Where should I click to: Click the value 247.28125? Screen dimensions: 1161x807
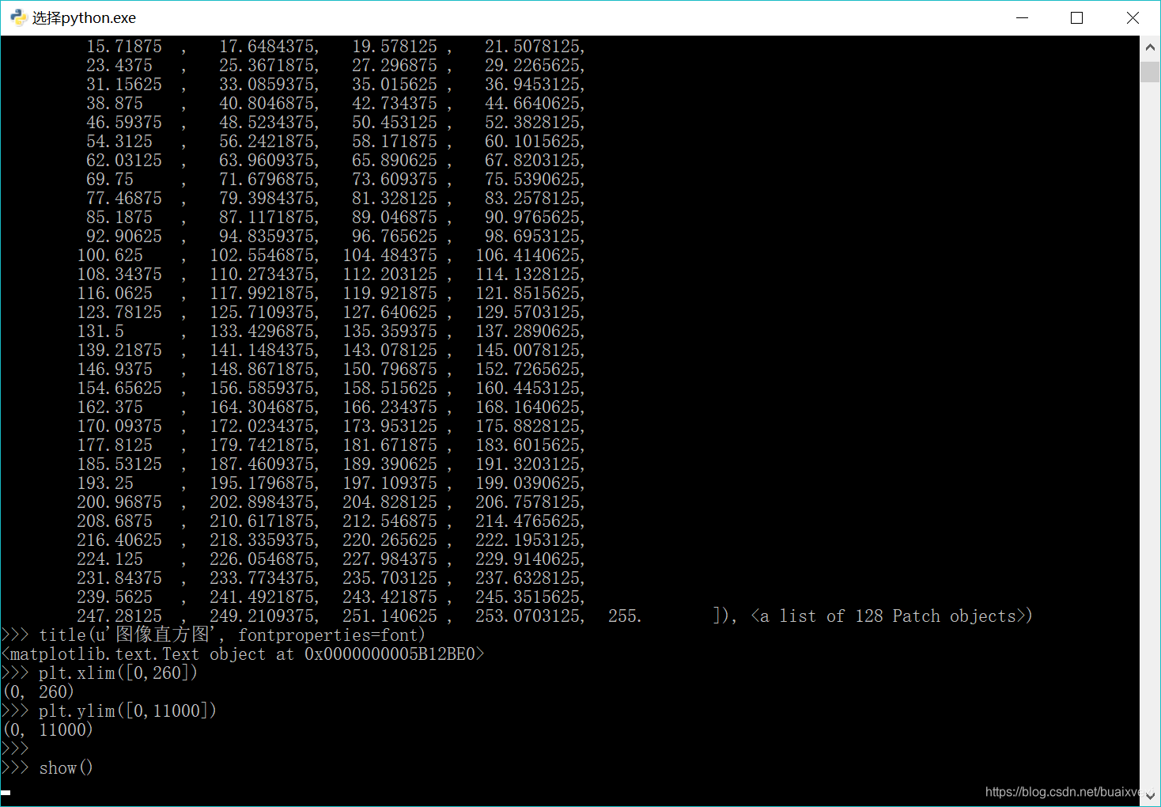click(119, 616)
